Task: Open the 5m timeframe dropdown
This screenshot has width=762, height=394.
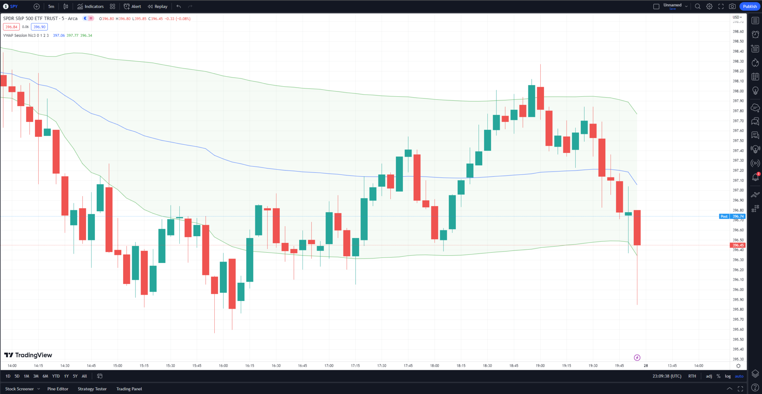Action: tap(51, 6)
